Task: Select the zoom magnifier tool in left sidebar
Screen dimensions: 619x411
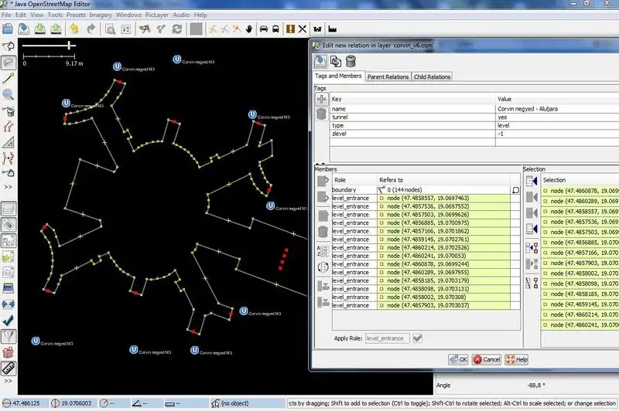Action: [x=10, y=95]
